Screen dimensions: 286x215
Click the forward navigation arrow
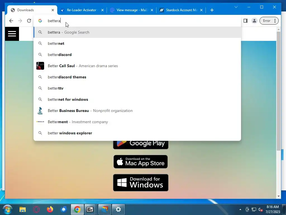point(20,21)
